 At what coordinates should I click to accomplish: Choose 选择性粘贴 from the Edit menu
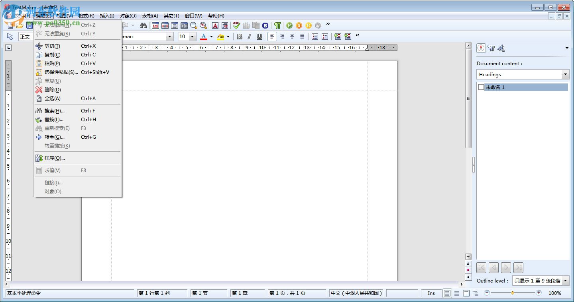click(x=61, y=72)
